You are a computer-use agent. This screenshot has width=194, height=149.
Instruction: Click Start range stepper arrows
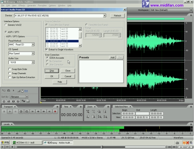(x=100, y=35)
